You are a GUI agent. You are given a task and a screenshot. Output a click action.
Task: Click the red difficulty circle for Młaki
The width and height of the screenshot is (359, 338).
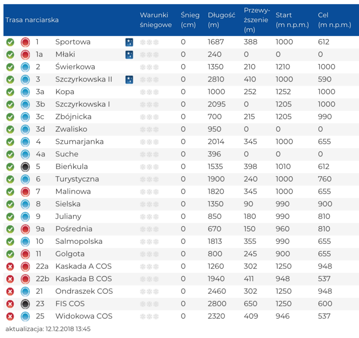point(25,55)
